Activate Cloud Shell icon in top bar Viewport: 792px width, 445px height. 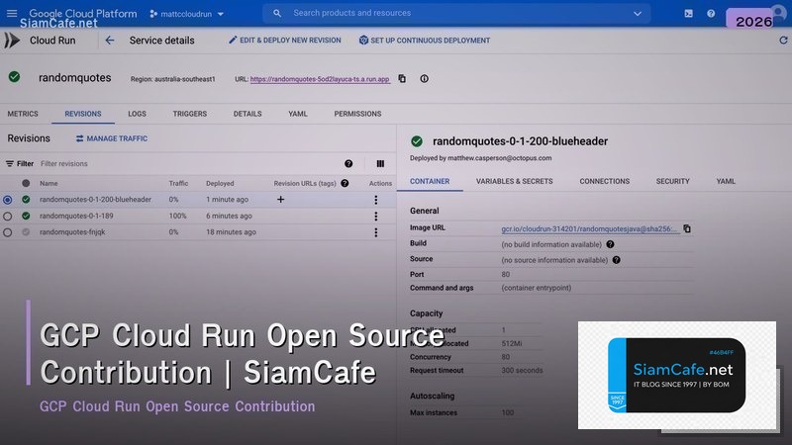coord(688,14)
